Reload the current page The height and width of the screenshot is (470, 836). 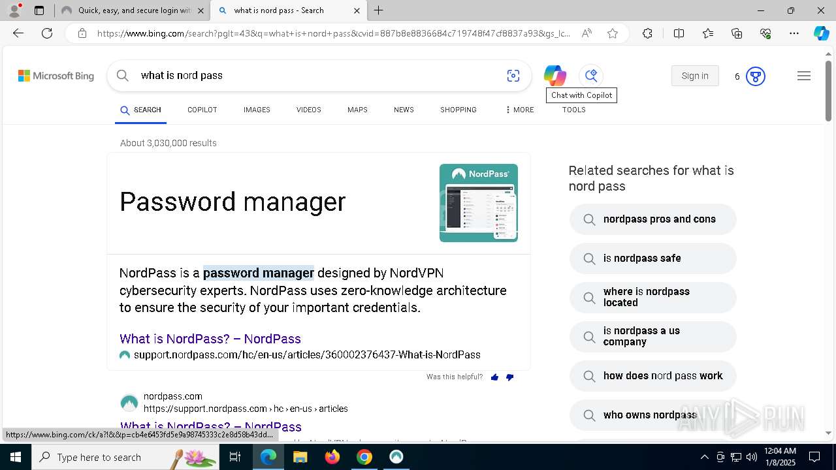[47, 33]
